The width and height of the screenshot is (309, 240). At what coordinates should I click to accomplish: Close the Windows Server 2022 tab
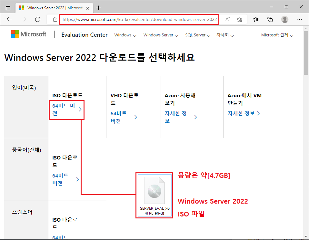(88, 8)
